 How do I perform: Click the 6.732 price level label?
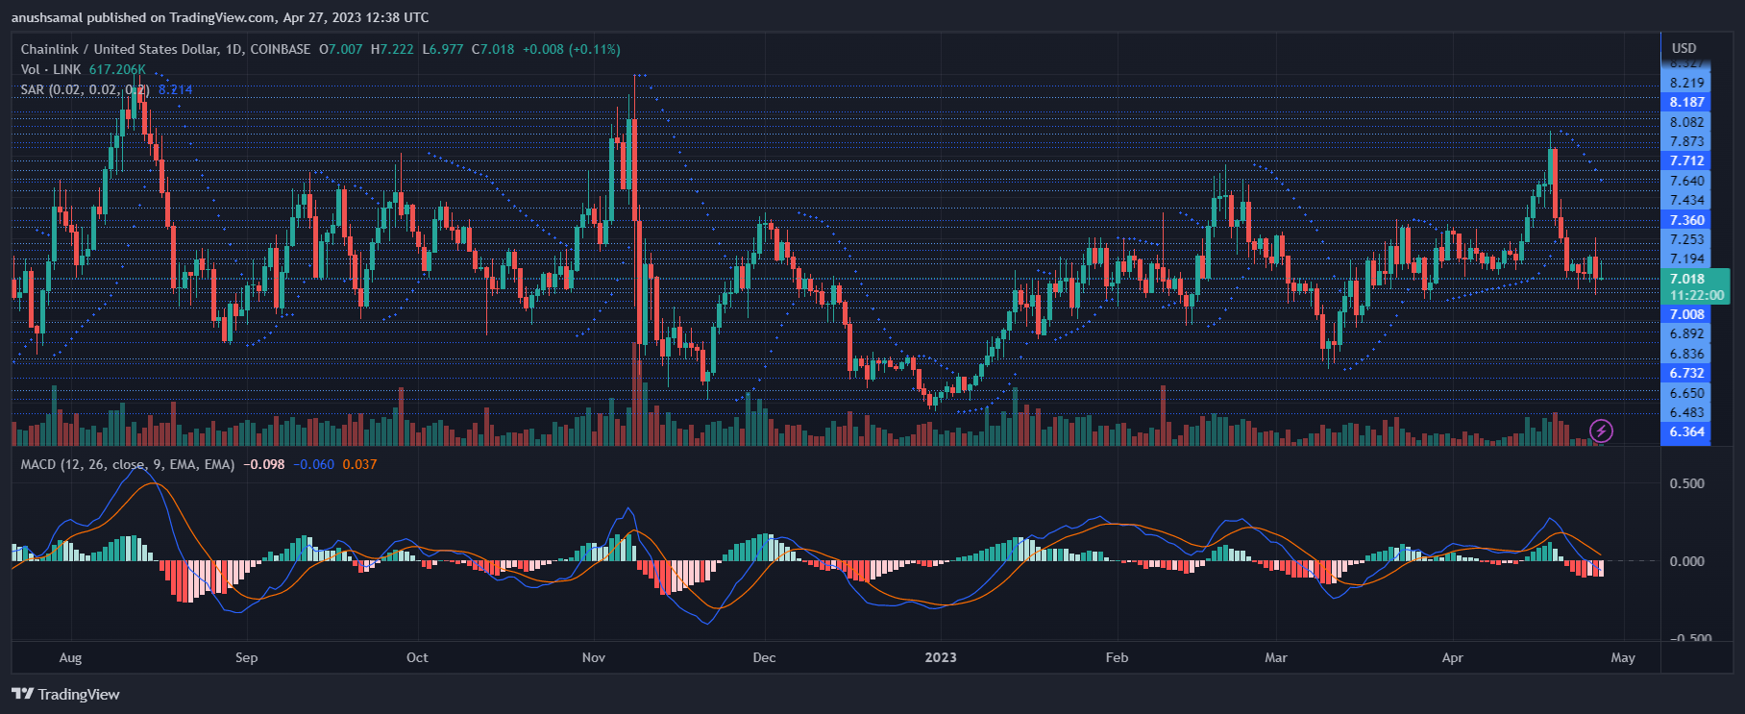pos(1686,373)
